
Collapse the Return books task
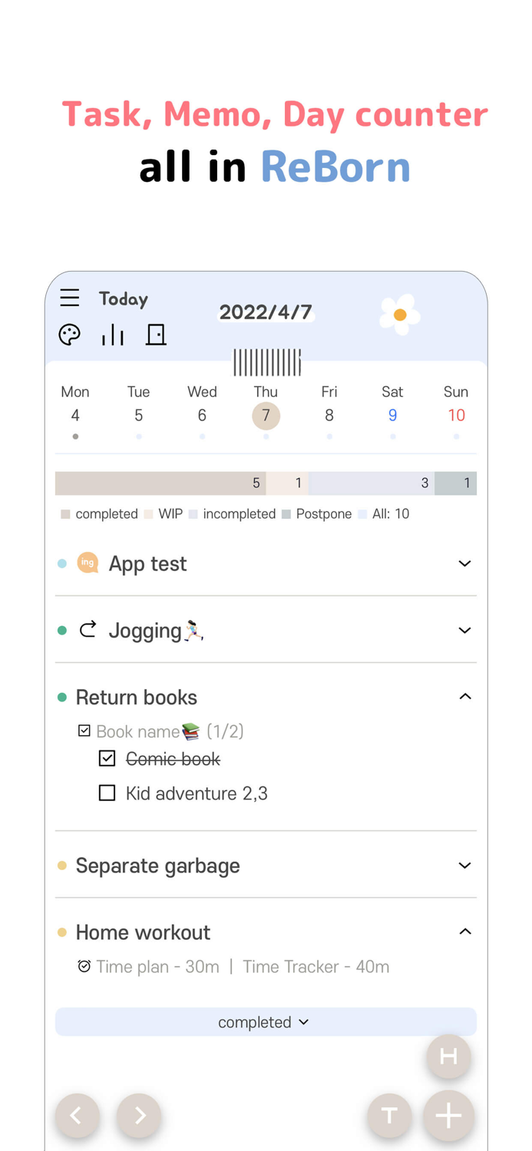[x=464, y=697]
